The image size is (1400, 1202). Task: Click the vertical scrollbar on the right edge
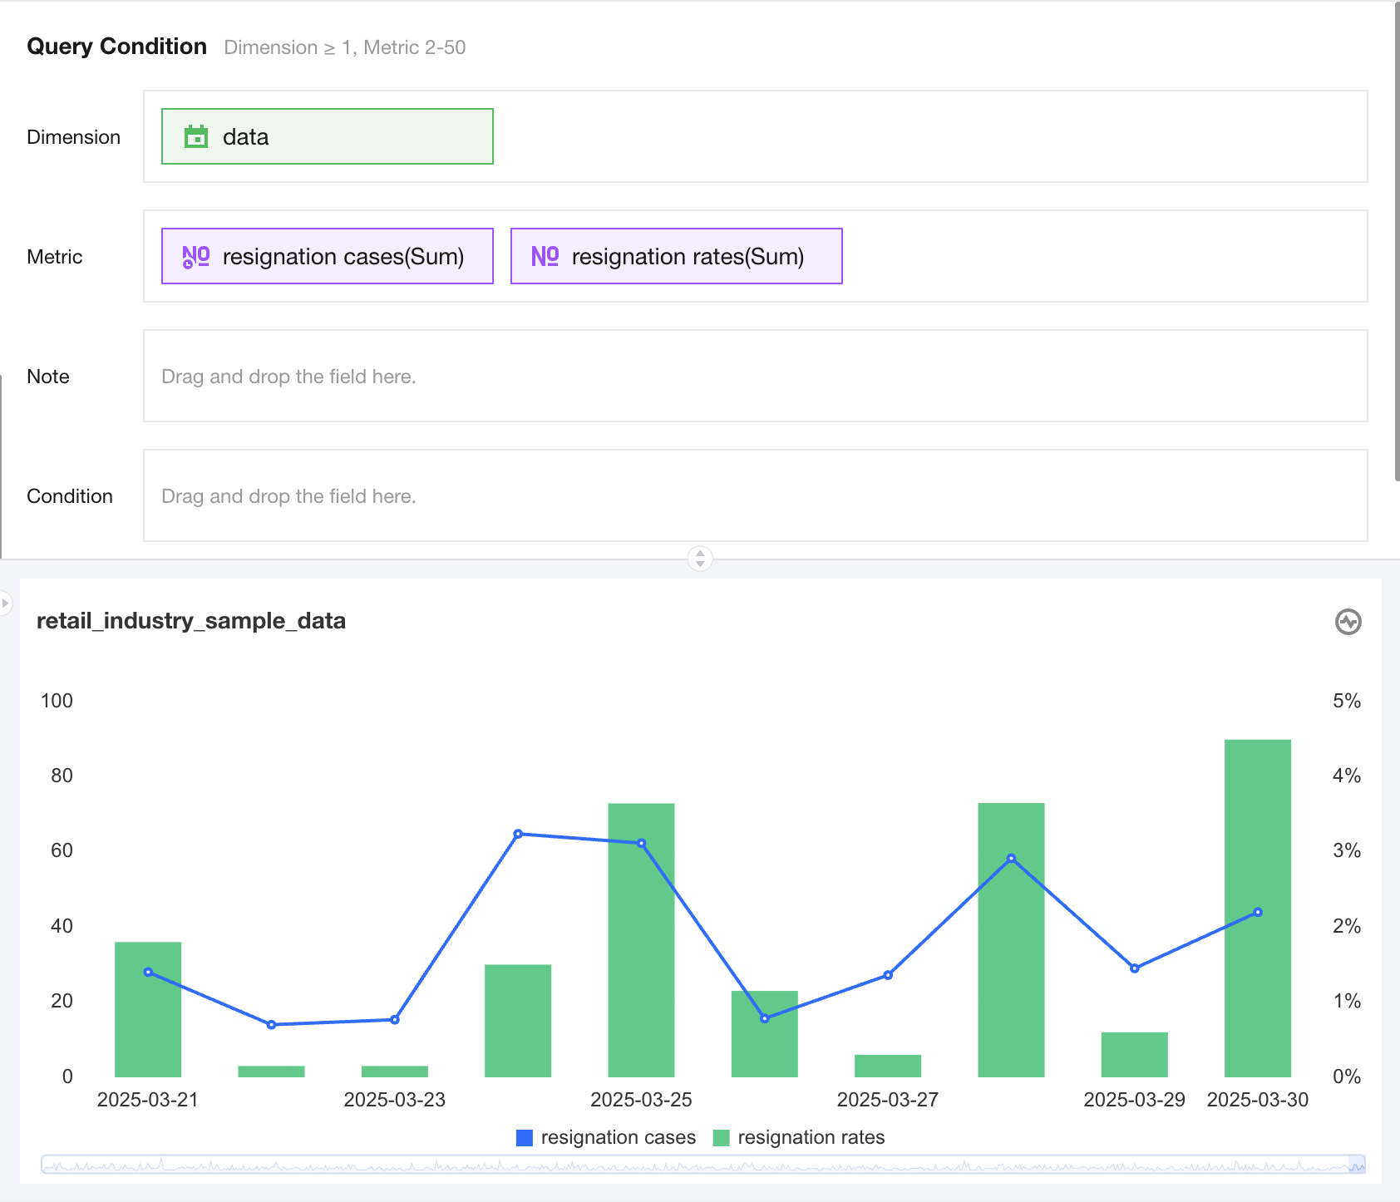(1396, 241)
